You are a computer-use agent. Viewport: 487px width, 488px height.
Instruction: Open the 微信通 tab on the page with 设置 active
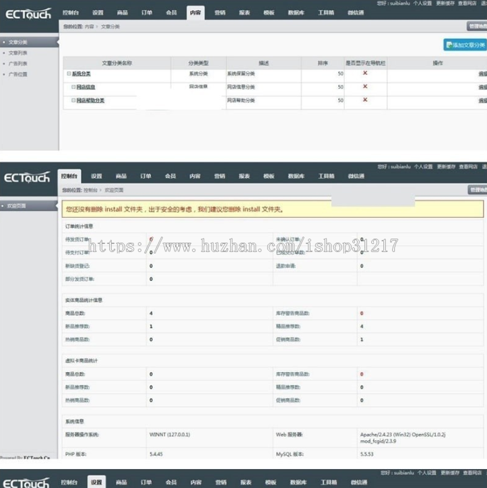point(359,483)
